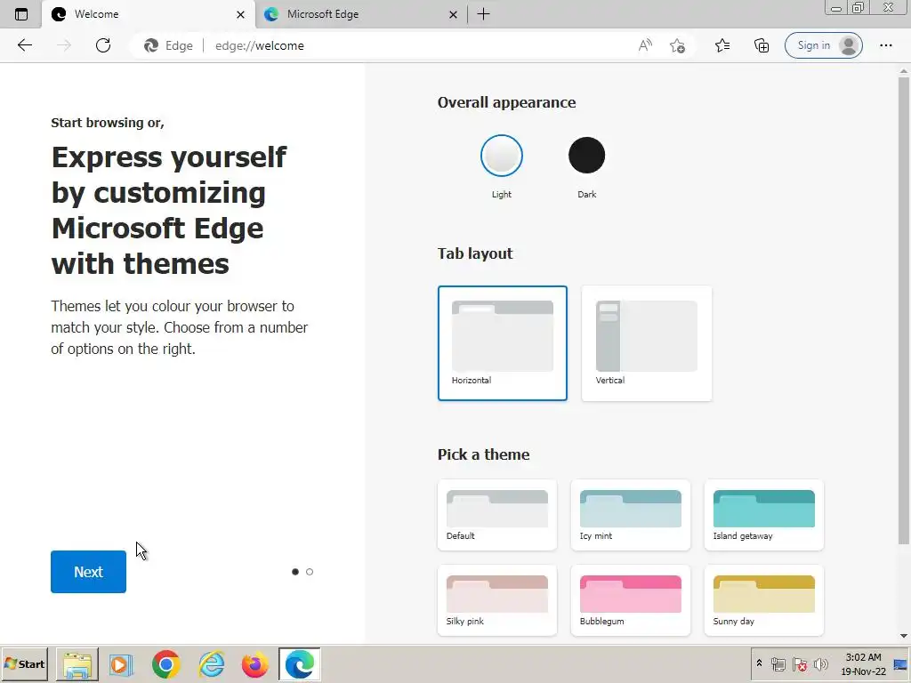Pick the Silky pink theme
Viewport: 911px width, 683px height.
point(497,600)
